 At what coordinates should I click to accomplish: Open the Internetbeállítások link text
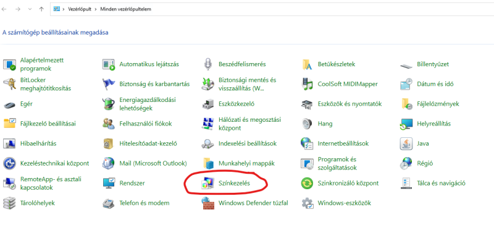(x=343, y=143)
